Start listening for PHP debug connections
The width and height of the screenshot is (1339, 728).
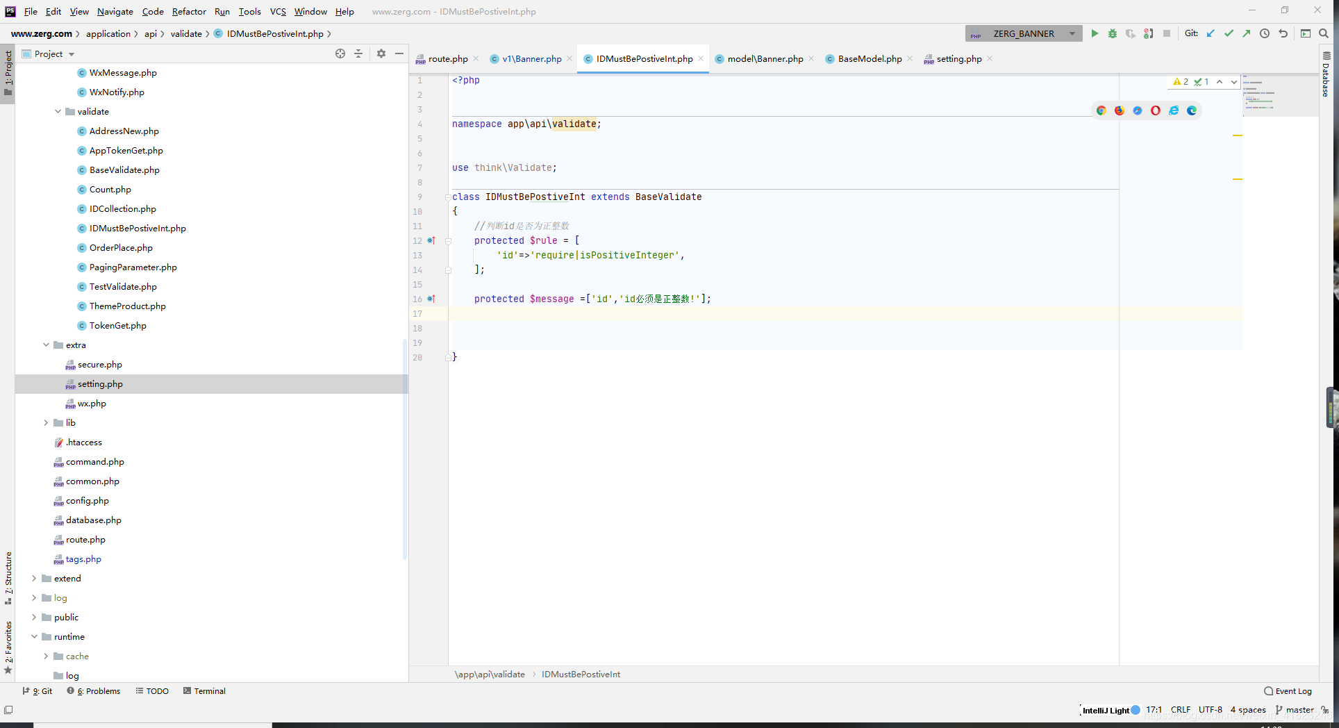click(1149, 33)
